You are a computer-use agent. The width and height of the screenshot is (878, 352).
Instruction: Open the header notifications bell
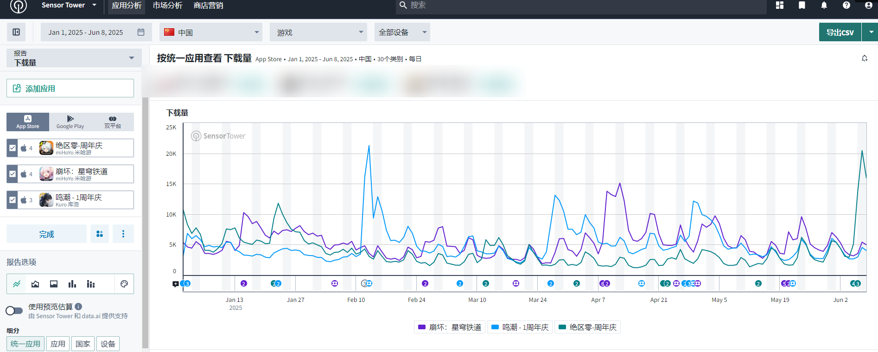(824, 5)
